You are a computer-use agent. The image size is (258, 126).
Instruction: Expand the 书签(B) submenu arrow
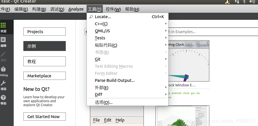click(x=166, y=52)
